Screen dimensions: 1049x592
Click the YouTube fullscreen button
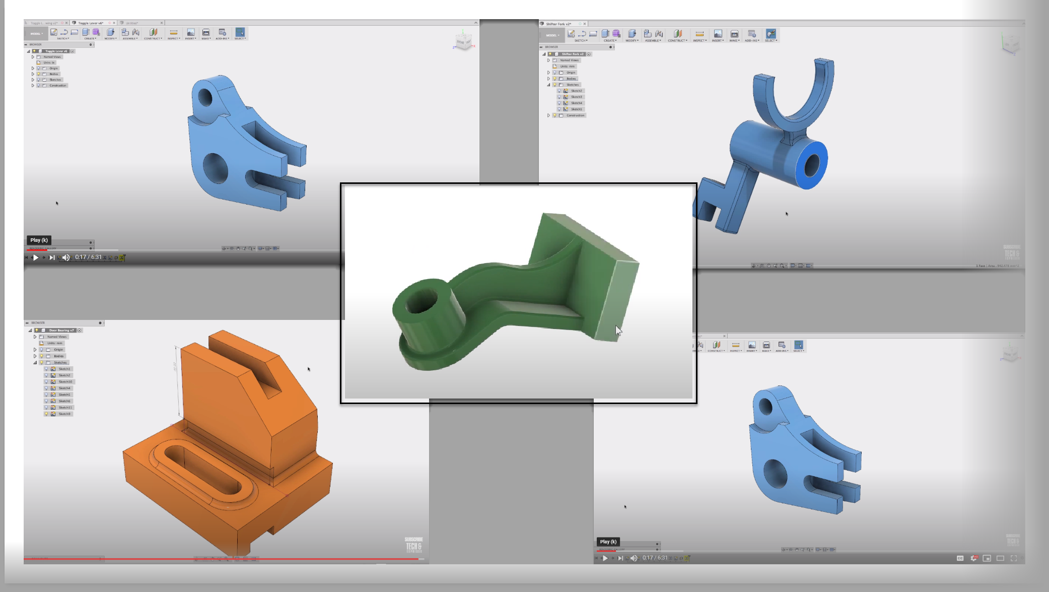pyautogui.click(x=1014, y=558)
